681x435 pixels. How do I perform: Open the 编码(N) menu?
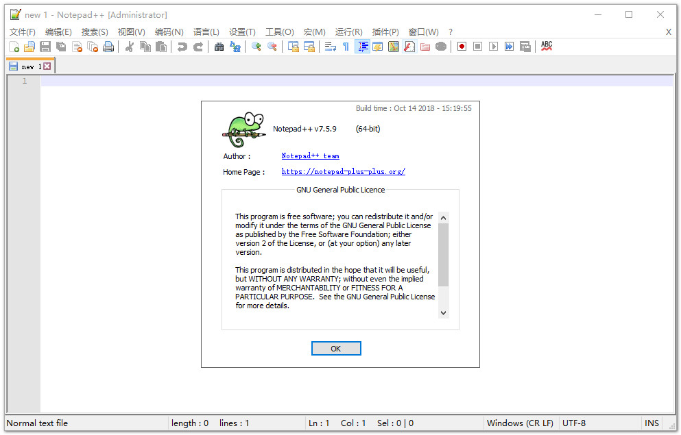tap(169, 32)
